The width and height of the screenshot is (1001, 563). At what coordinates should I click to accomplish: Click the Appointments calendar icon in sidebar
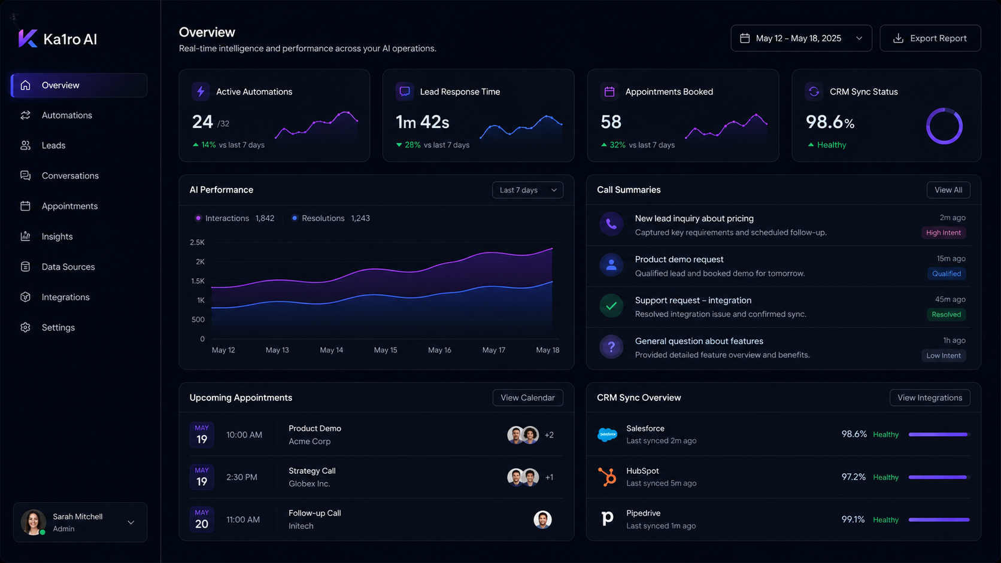(x=25, y=206)
